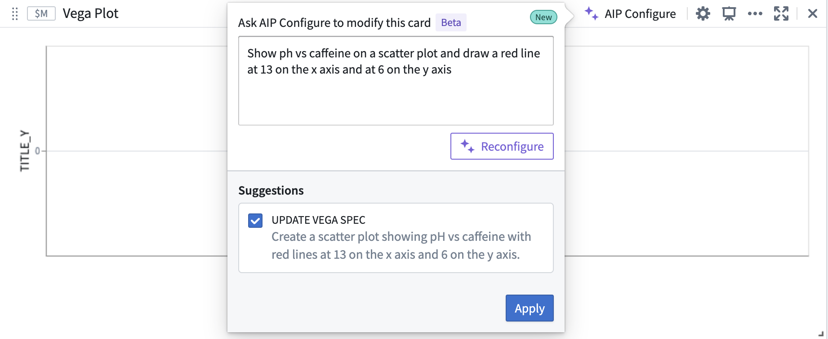Screen dimensions: 828x339
Task: Click the presentation screen icon
Action: 729,14
